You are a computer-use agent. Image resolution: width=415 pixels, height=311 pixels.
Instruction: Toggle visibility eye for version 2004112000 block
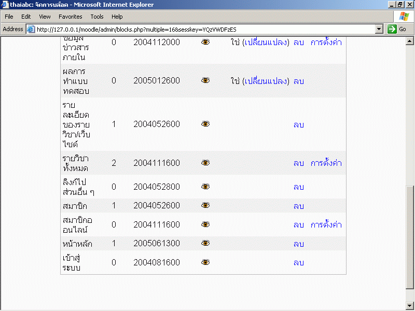pyautogui.click(x=205, y=42)
